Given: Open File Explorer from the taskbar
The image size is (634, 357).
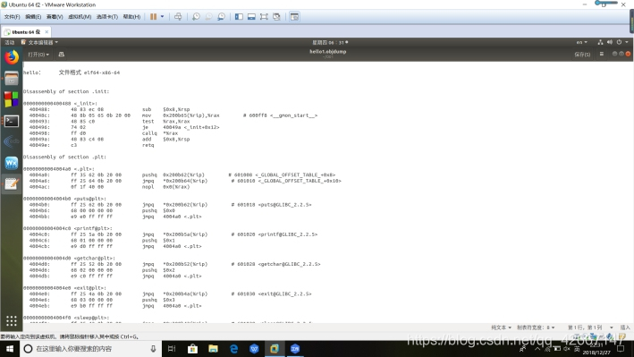Looking at the screenshot, I should [213, 349].
